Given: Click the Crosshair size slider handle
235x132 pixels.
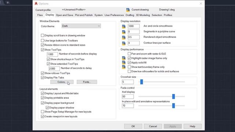Looking at the screenshot, I should [141, 82].
